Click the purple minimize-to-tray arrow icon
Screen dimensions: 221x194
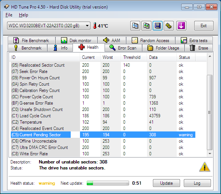181,26
